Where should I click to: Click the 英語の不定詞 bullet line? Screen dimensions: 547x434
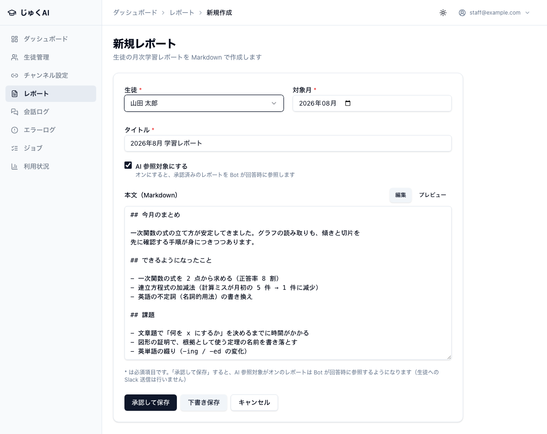pyautogui.click(x=191, y=297)
